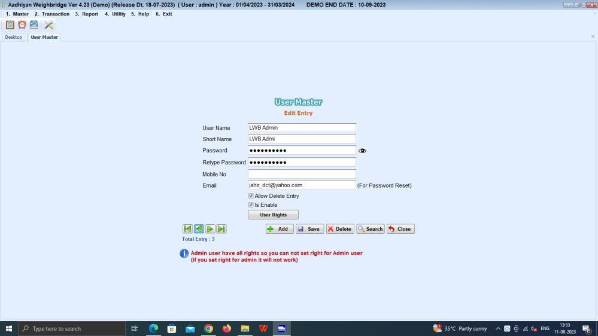Expand hidden system tray icons
Screen dimensions: 598x336
pos(498,329)
